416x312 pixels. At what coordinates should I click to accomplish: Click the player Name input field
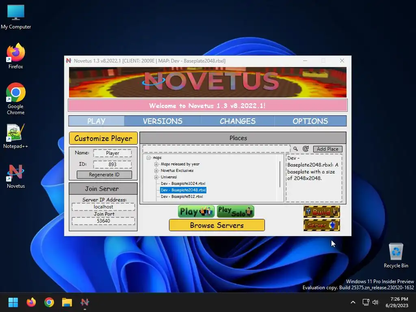pyautogui.click(x=113, y=153)
